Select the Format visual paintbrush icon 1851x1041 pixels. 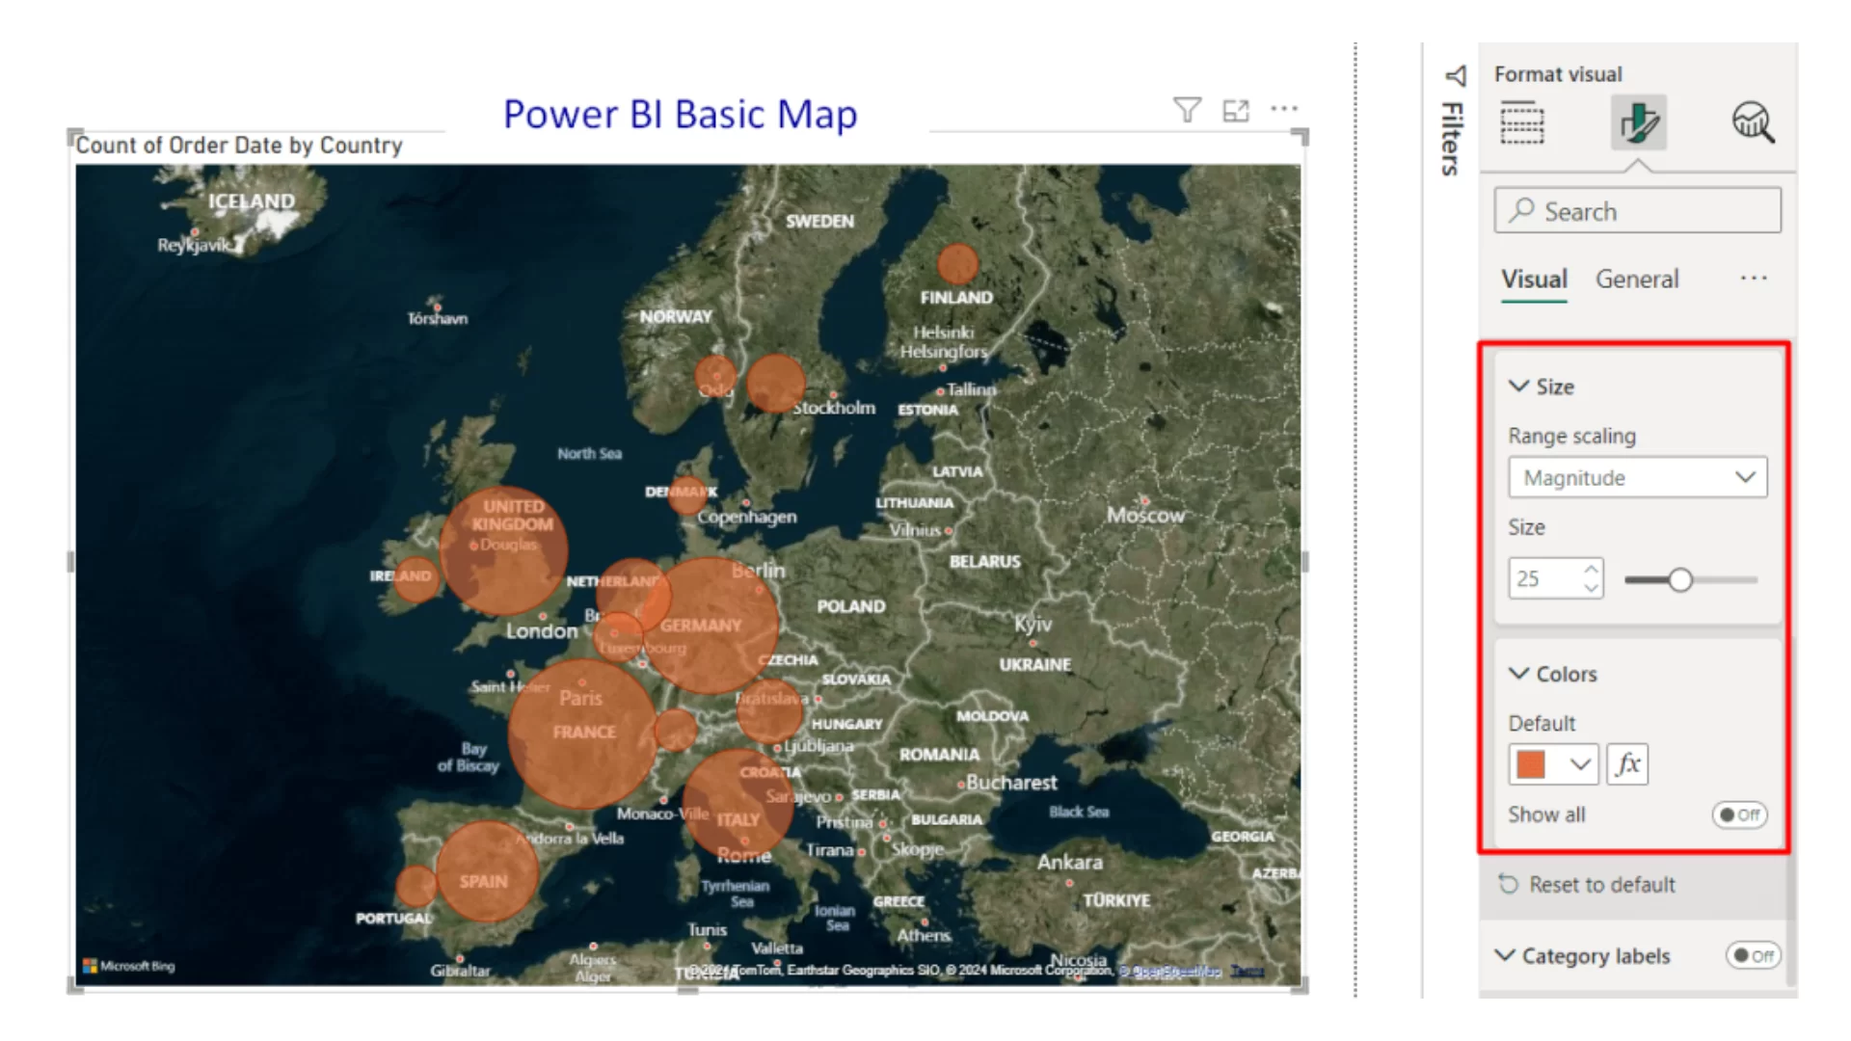click(x=1638, y=122)
